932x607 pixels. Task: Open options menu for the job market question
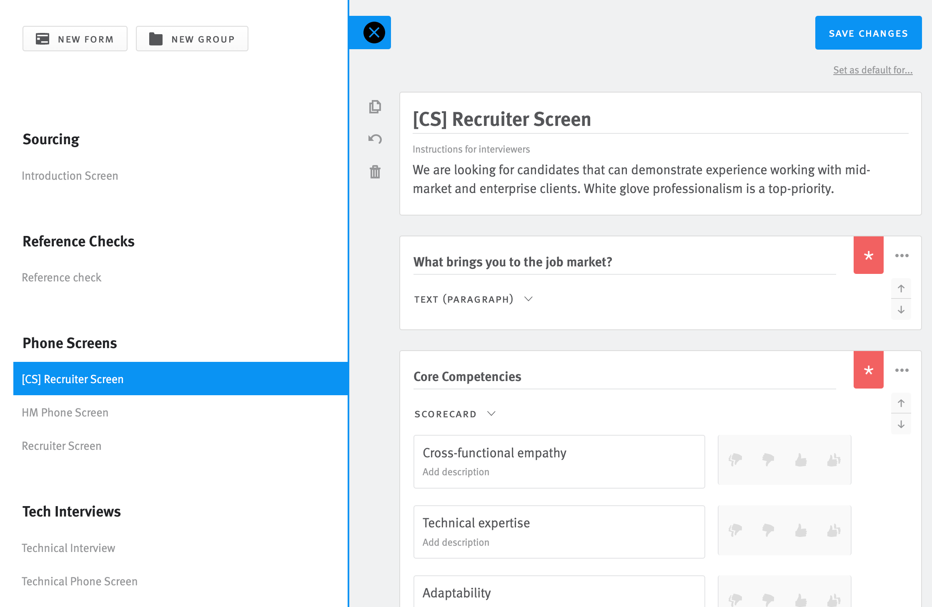coord(902,255)
